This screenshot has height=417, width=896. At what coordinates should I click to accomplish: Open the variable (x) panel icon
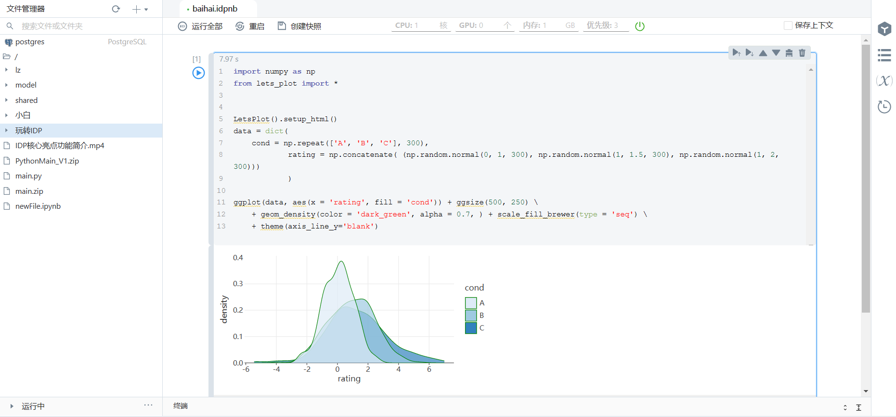pyautogui.click(x=884, y=80)
